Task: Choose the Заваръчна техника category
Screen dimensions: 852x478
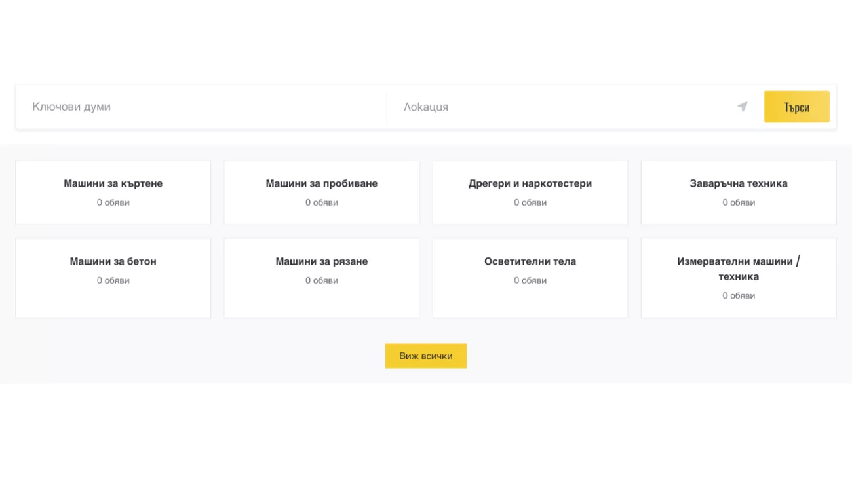Action: point(738,184)
